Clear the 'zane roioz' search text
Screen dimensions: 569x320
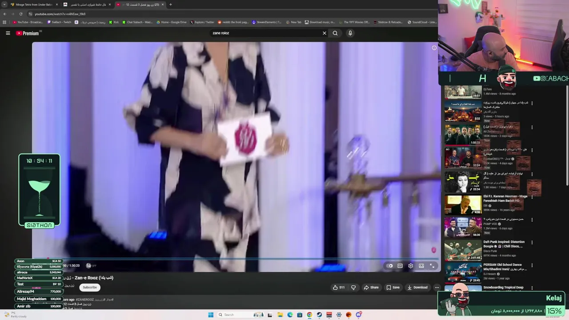pos(325,33)
